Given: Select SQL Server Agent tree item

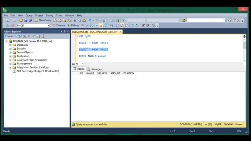Looking at the screenshot, I should pyautogui.click(x=38, y=71).
